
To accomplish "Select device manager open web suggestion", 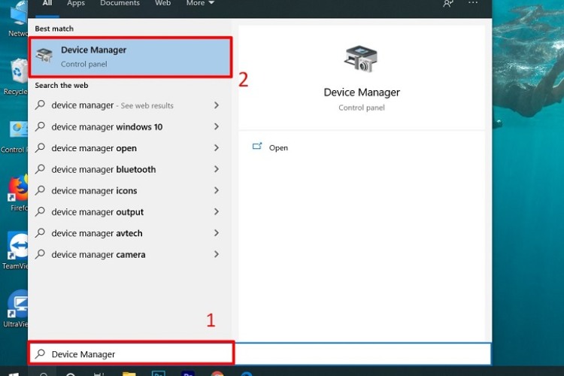I will (94, 148).
